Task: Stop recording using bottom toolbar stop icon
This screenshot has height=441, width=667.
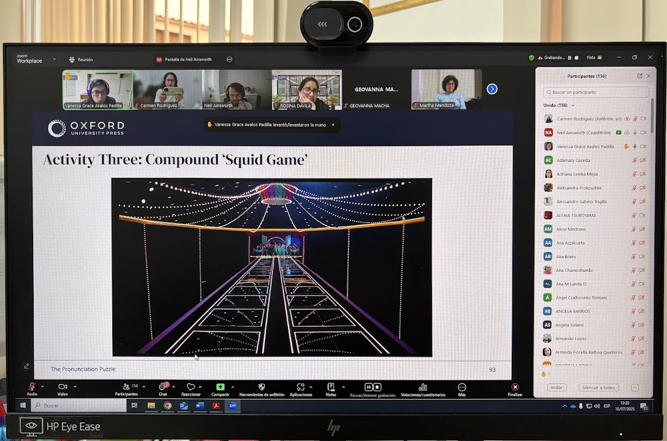Action: [x=377, y=387]
